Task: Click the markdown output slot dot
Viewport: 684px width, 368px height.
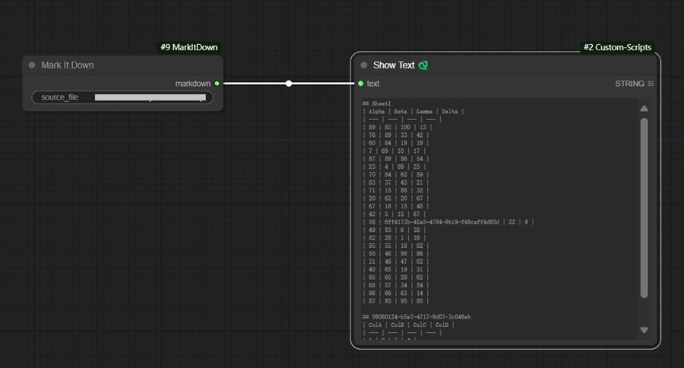Action: (x=217, y=84)
